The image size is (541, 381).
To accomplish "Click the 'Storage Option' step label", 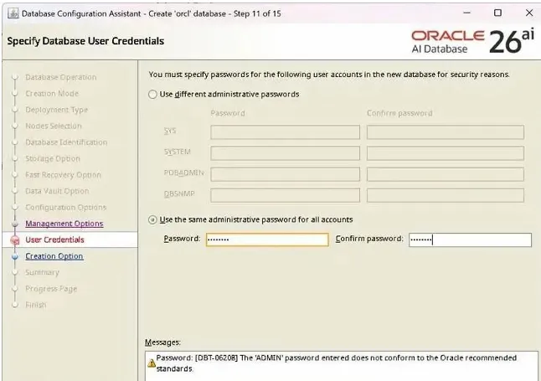I will (x=53, y=158).
